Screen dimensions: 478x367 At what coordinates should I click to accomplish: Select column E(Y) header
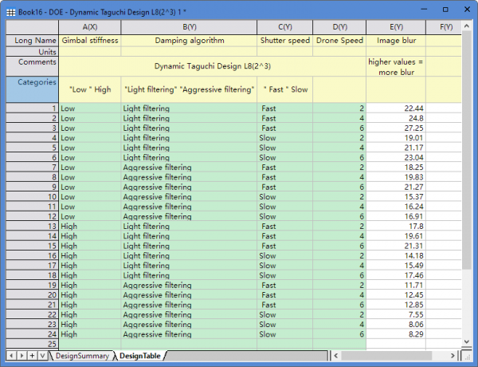pyautogui.click(x=396, y=27)
